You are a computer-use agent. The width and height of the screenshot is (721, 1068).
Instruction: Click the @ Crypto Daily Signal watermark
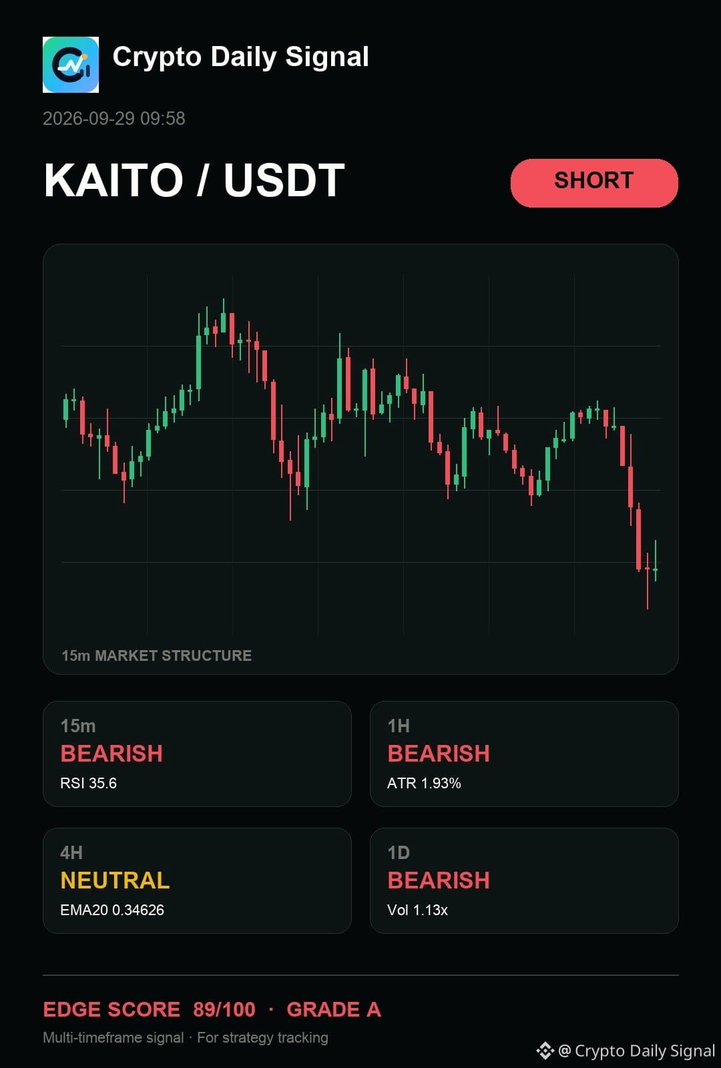click(637, 1051)
